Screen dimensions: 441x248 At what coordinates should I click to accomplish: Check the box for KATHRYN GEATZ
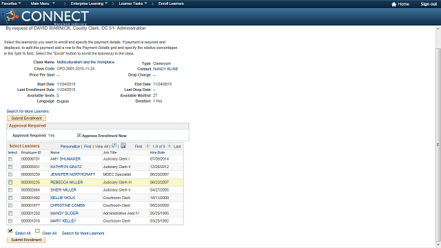(10, 167)
